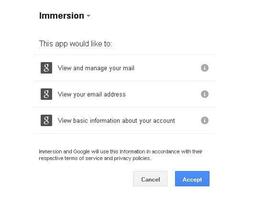Viewport: 254px width, 204px height.
Task: Click the Google icon beside basic account information
Action: click(46, 120)
